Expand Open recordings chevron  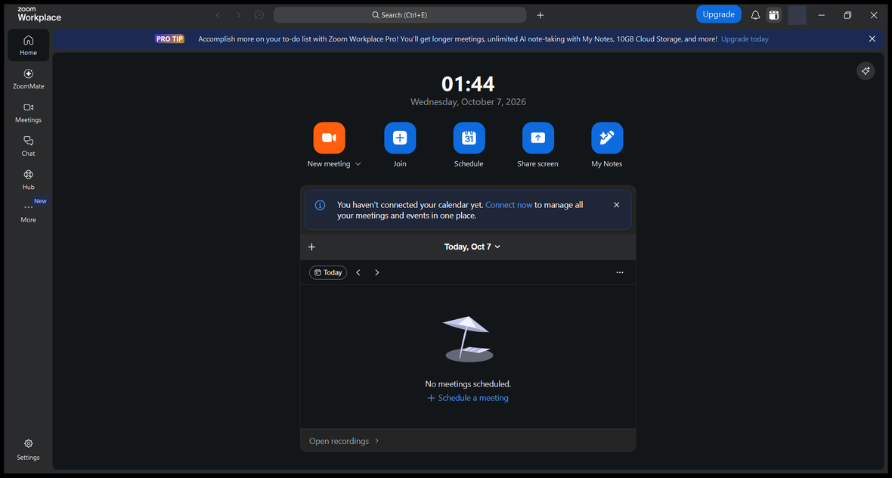[x=377, y=441]
